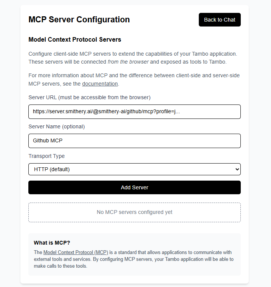271x287 pixels.
Task: Click the For more information about MCP paragraph
Action: (134, 80)
